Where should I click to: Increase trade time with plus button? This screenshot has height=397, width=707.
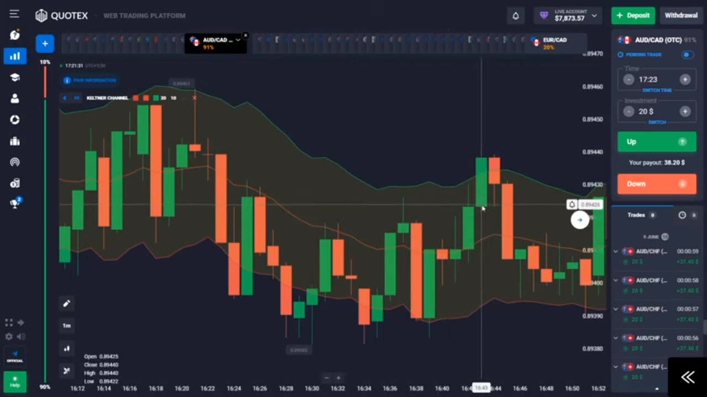point(685,79)
